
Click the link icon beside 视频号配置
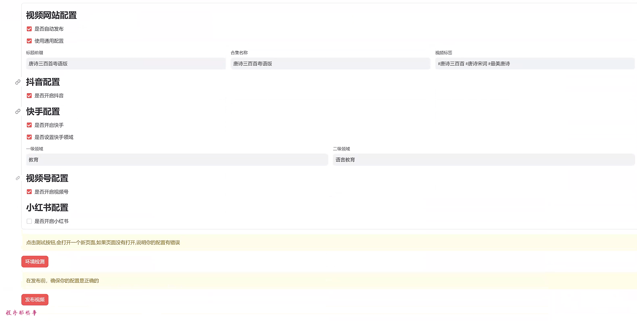click(18, 178)
